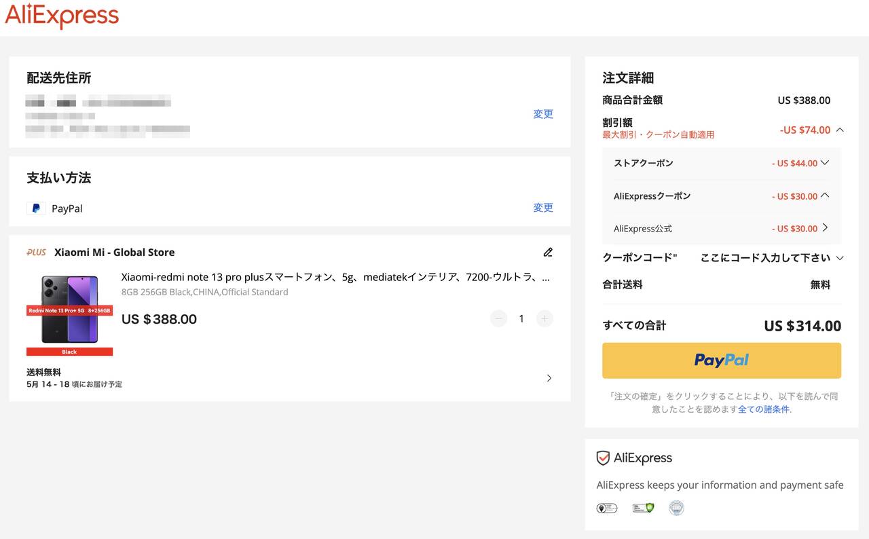Screen dimensions: 869x539
Task: Click the AliExpress logo in header
Action: (62, 16)
